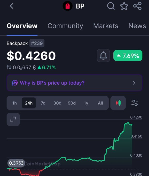Select the 1h chart range

(x=14, y=103)
